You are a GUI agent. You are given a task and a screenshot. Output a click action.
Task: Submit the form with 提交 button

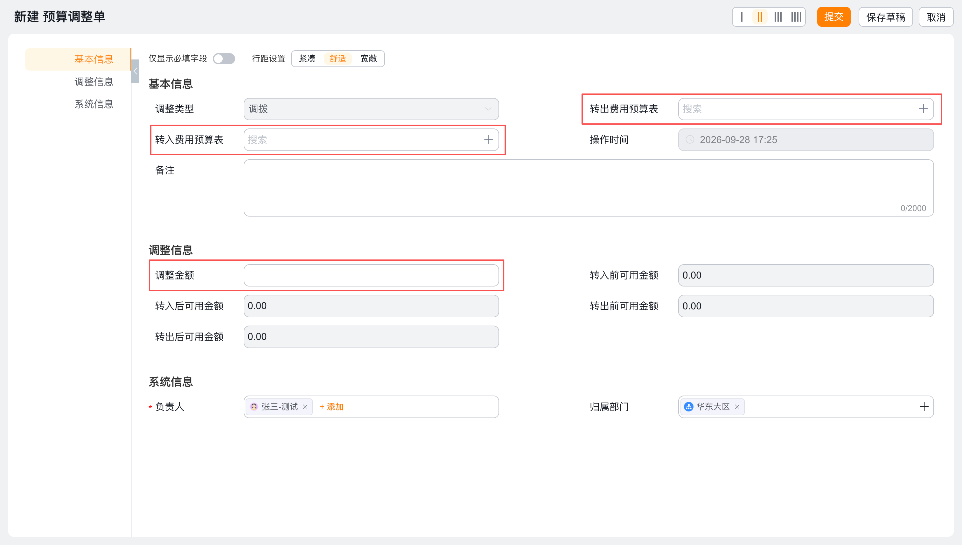833,17
